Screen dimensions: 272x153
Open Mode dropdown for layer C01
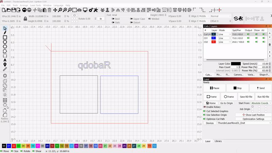[x=225, y=38]
